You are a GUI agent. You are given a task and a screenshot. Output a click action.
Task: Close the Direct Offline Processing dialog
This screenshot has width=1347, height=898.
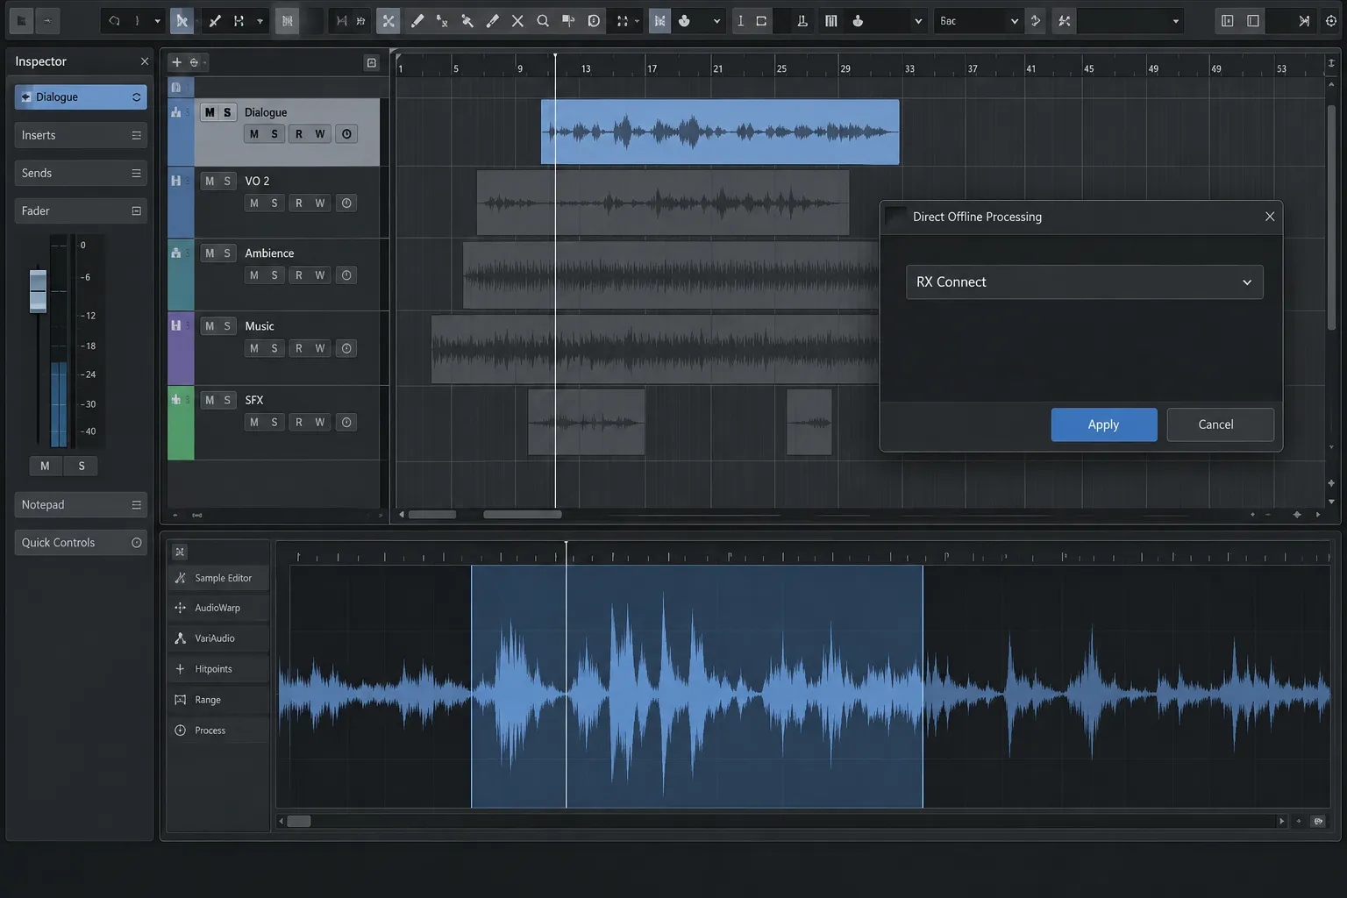[1270, 217]
